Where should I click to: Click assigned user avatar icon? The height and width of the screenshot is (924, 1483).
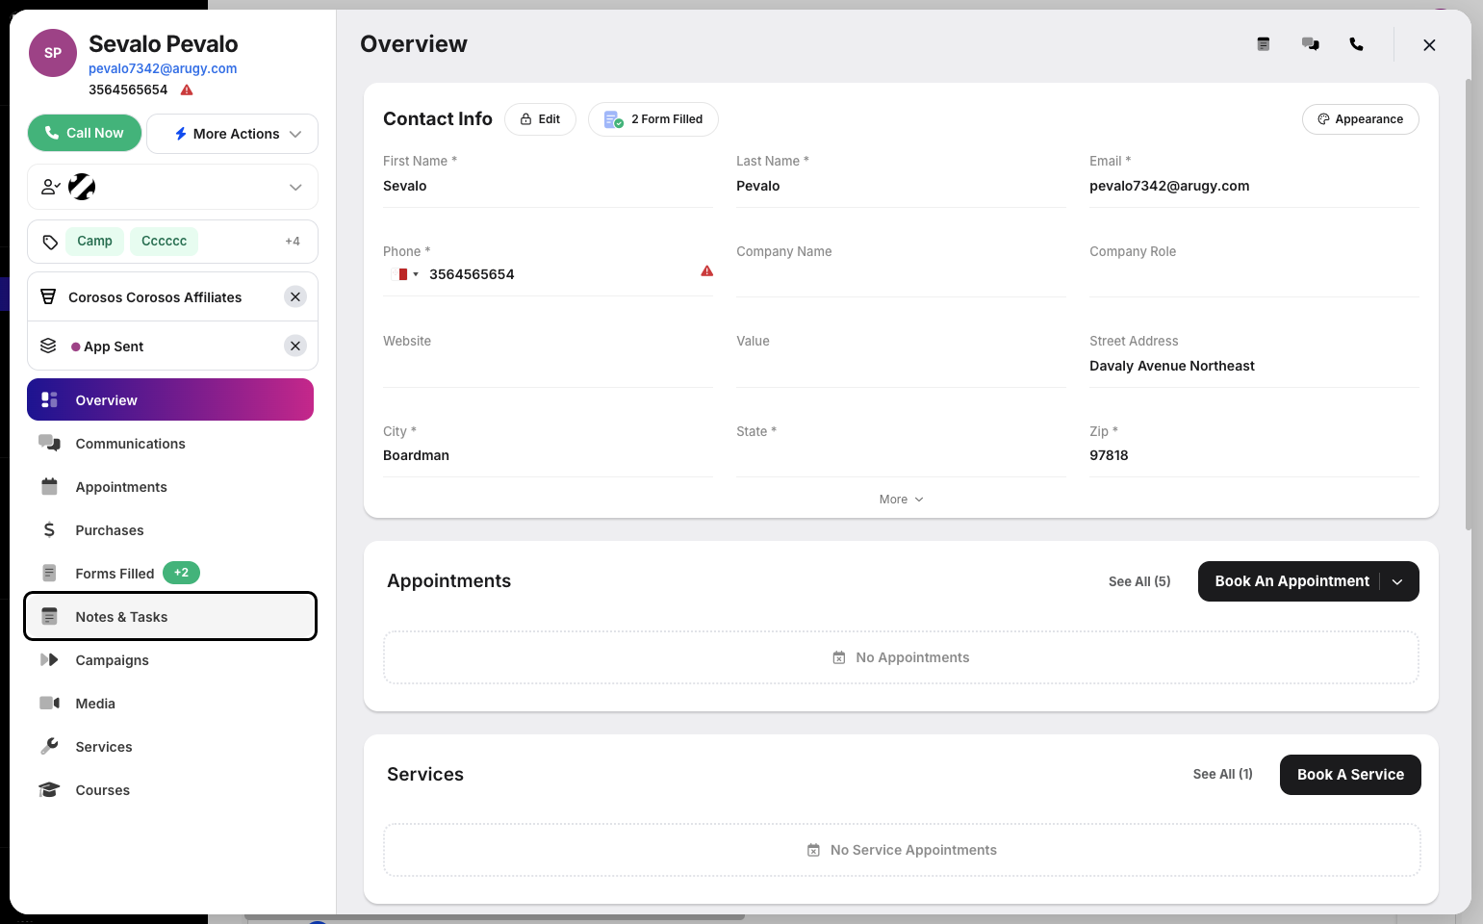point(82,187)
